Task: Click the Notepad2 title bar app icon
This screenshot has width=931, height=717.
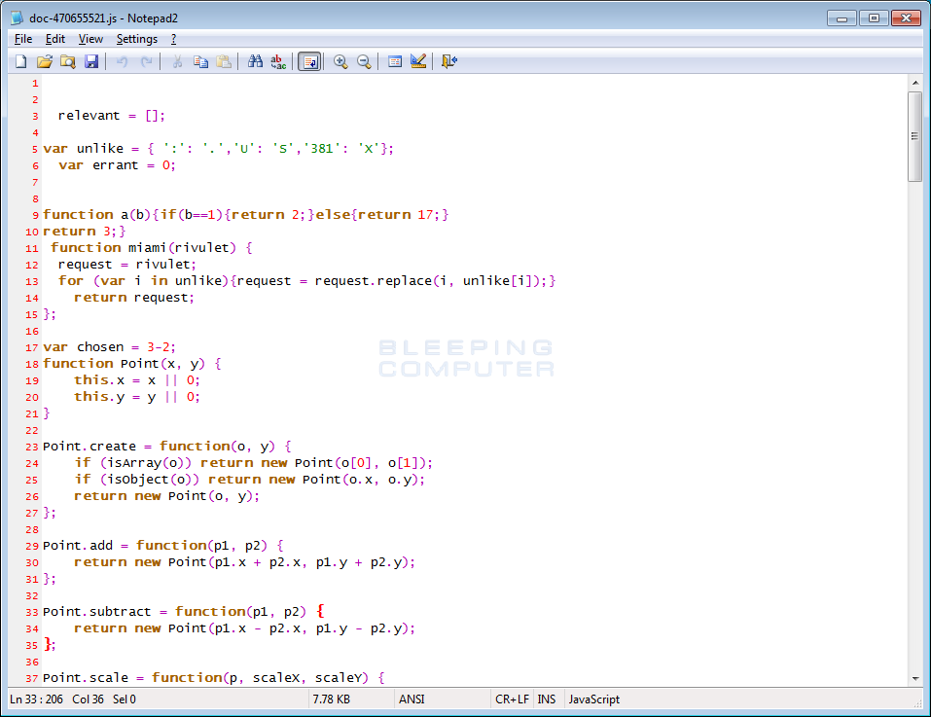Action: coord(17,18)
